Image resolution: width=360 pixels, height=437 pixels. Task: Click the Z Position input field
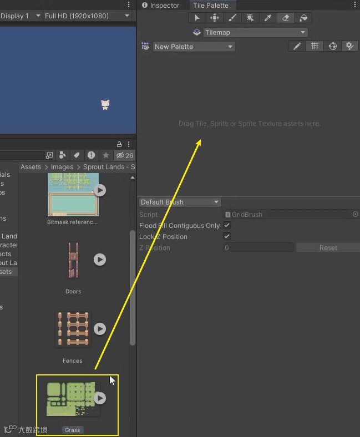[x=258, y=247]
